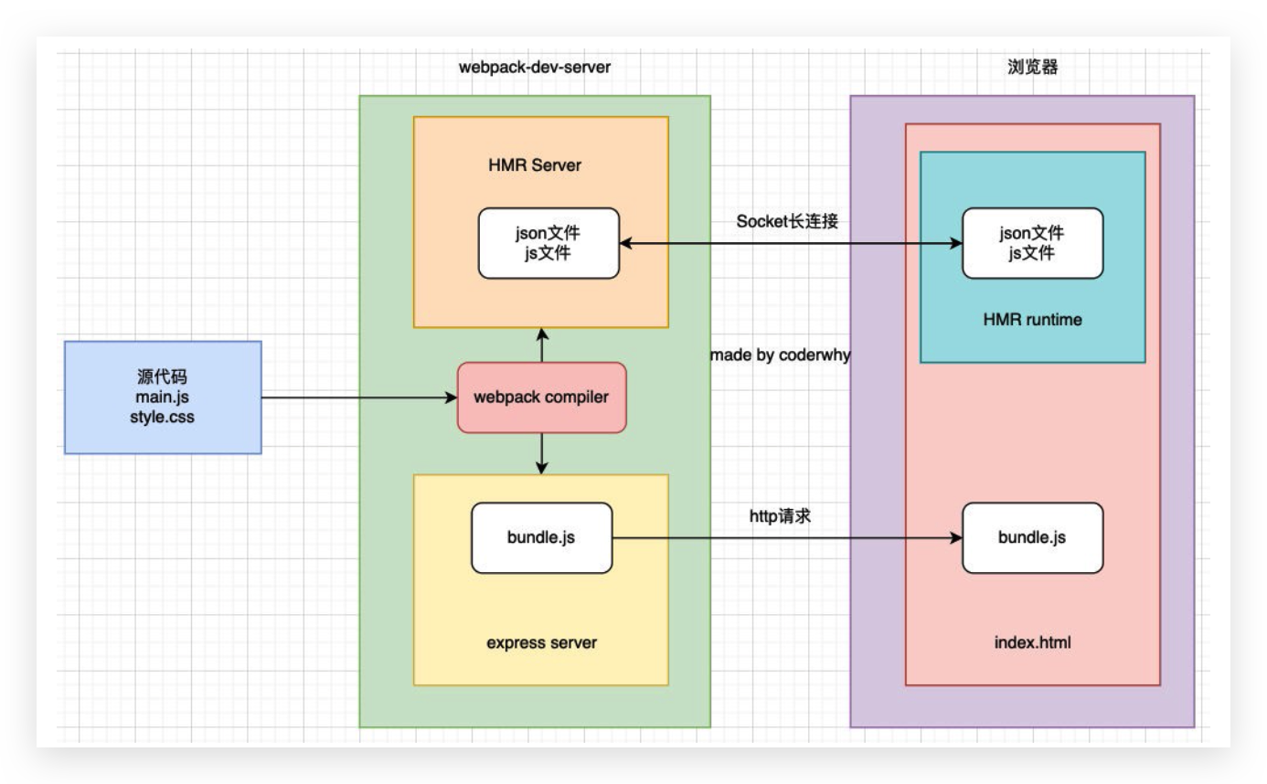Click the webpack compiler node

541,397
